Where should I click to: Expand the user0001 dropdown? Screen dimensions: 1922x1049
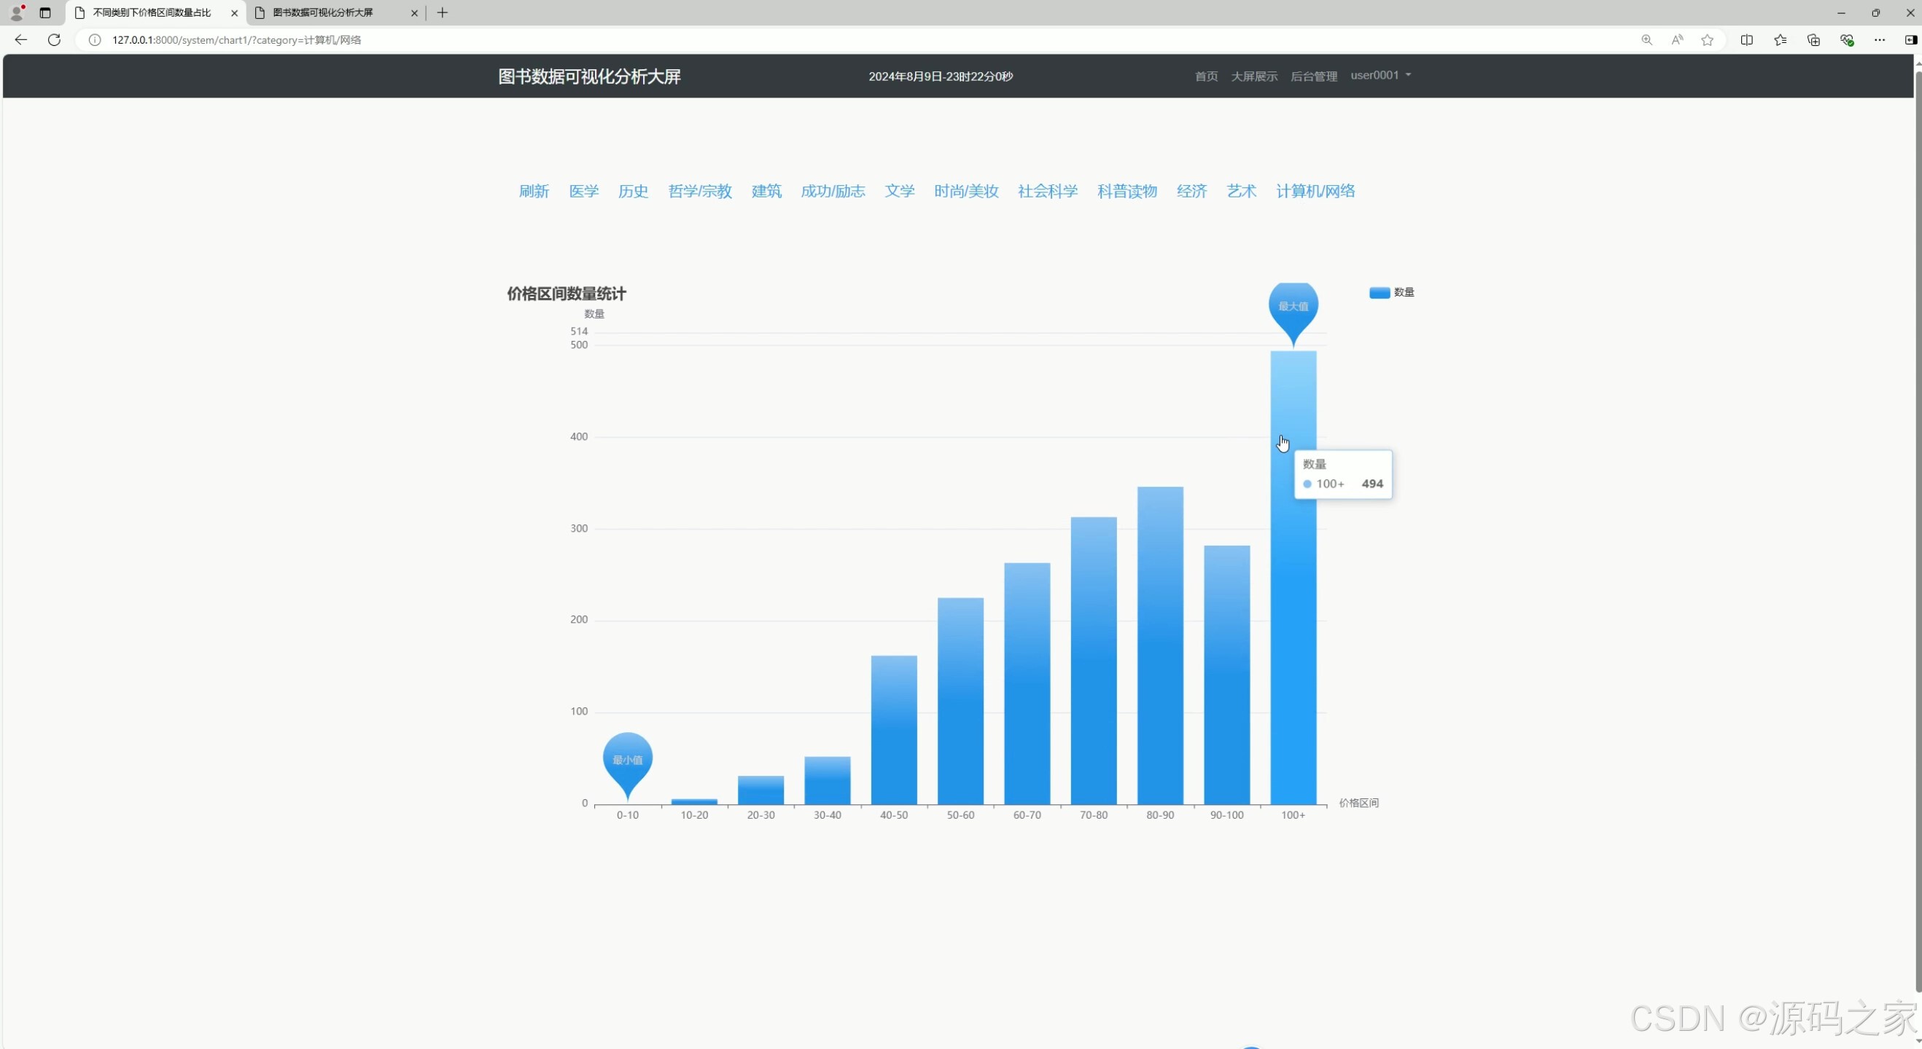click(1380, 75)
